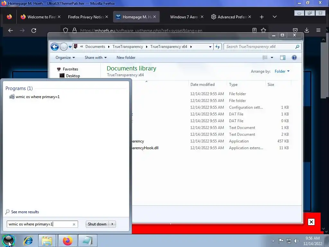Open Firefox application menu
Viewport: 329px width, 247px height.
(318, 30)
